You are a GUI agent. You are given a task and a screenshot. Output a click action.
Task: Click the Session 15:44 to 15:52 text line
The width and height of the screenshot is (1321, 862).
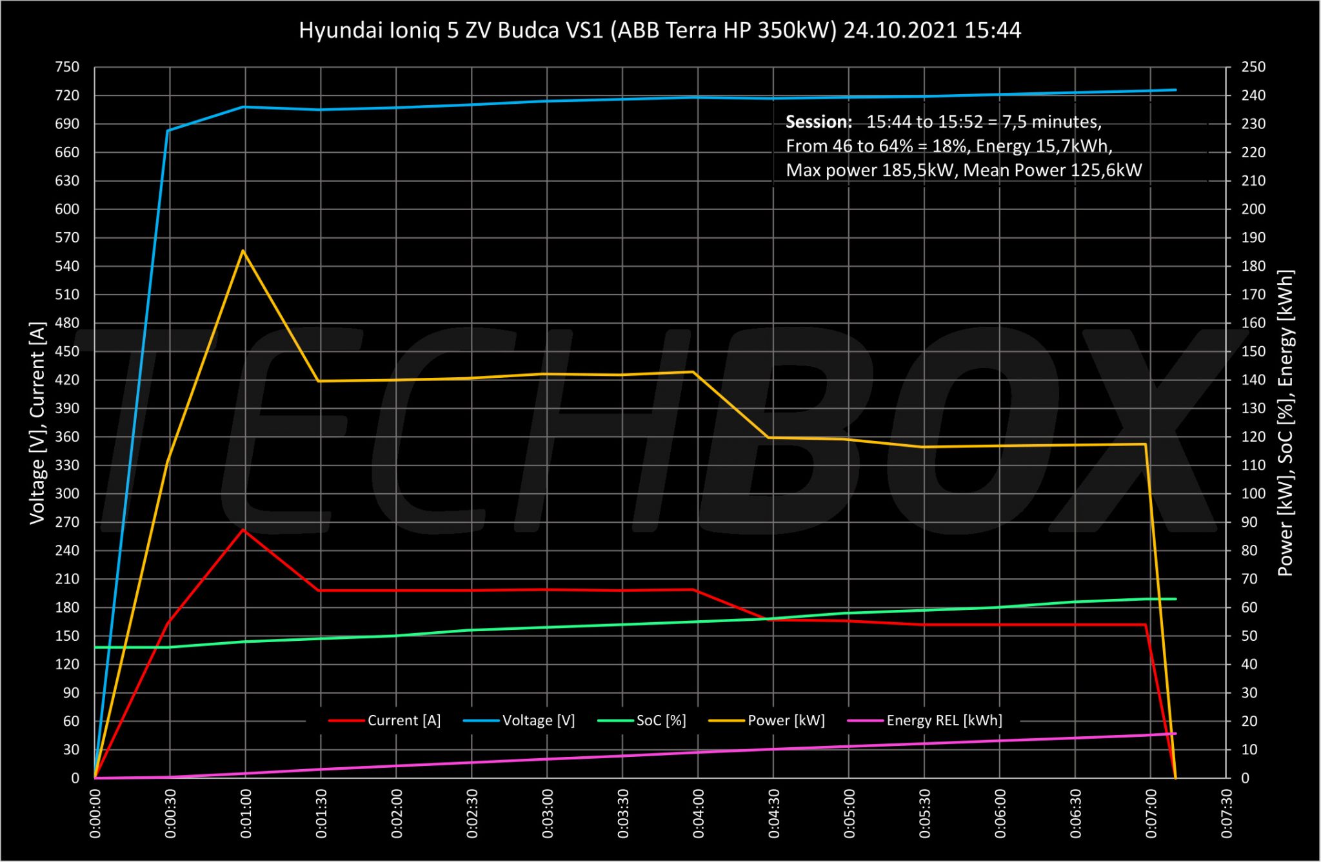(x=944, y=122)
